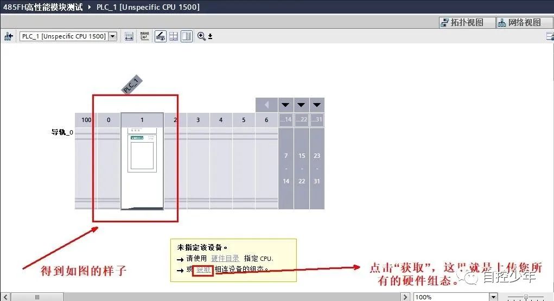The height and width of the screenshot is (301, 554).
Task: Toggle the split-panel layout icon in toolbar
Action: [x=187, y=36]
